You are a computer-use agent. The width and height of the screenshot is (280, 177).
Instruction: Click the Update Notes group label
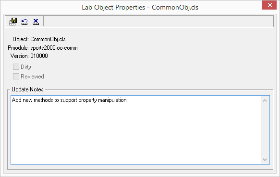pyautogui.click(x=27, y=89)
